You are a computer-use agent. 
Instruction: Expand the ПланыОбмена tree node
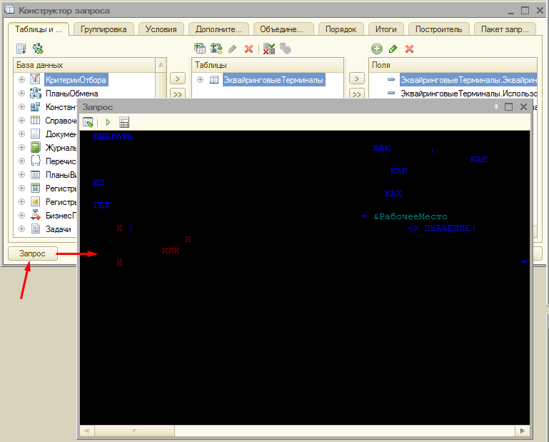click(x=22, y=94)
